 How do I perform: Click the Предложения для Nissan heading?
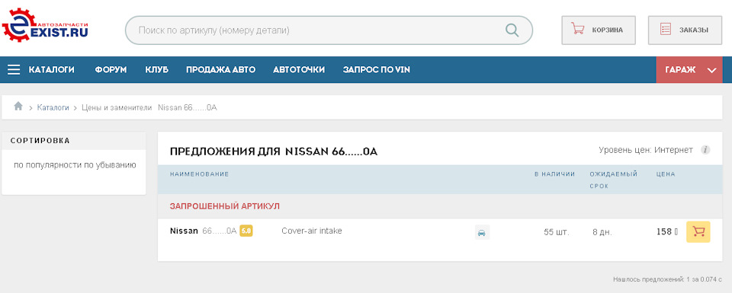tap(274, 151)
